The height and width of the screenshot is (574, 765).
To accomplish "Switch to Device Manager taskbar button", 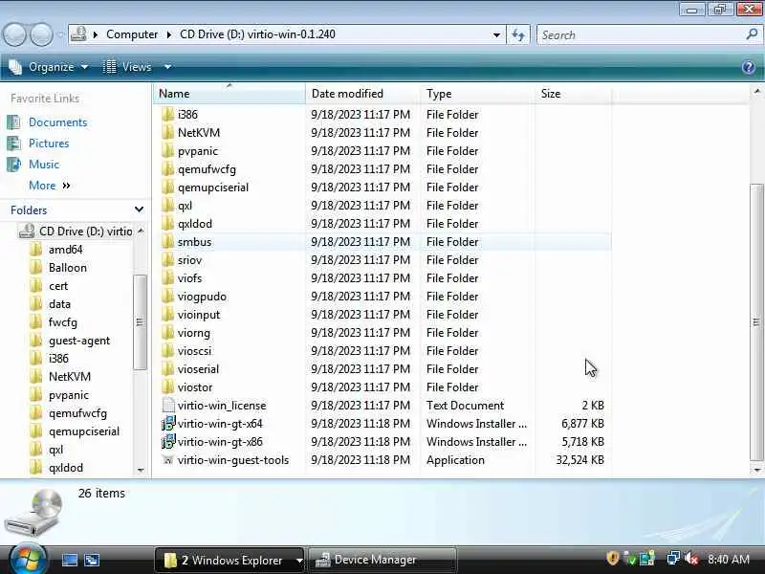I will coord(382,561).
